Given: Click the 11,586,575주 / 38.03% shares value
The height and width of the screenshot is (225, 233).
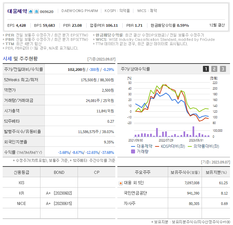Looking at the screenshot, I should [x=96, y=132].
